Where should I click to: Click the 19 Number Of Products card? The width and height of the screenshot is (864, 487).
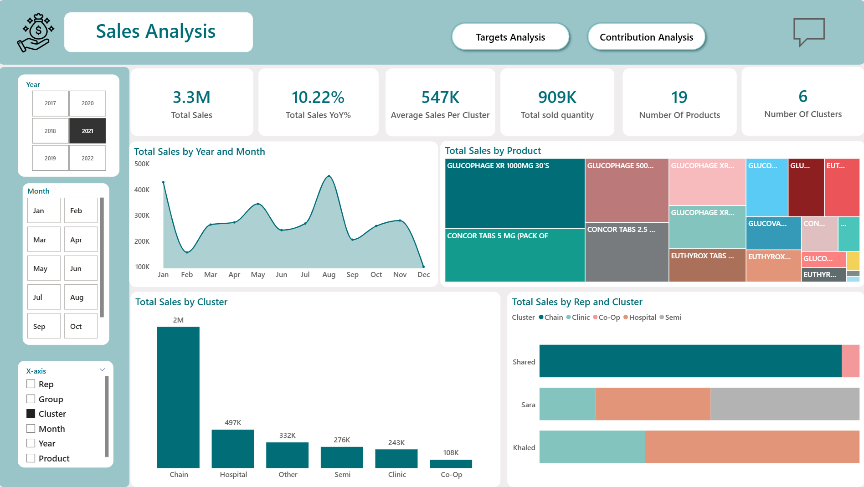coord(679,103)
